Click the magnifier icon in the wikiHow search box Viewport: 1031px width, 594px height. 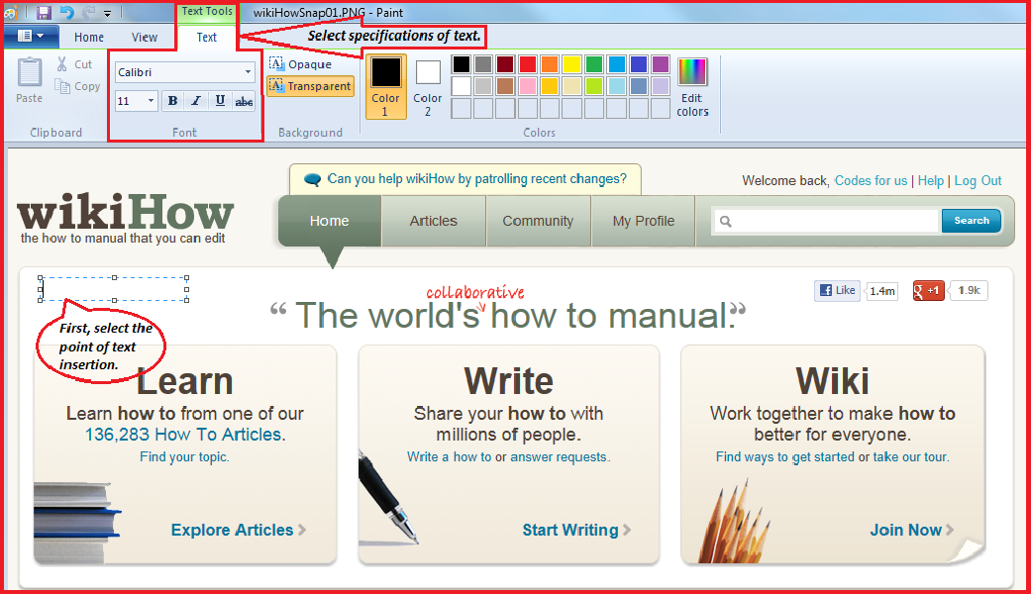point(725,222)
